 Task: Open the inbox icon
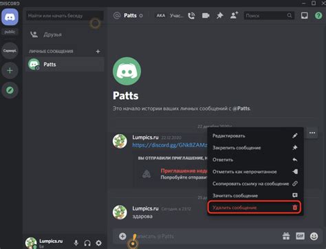coord(305,16)
